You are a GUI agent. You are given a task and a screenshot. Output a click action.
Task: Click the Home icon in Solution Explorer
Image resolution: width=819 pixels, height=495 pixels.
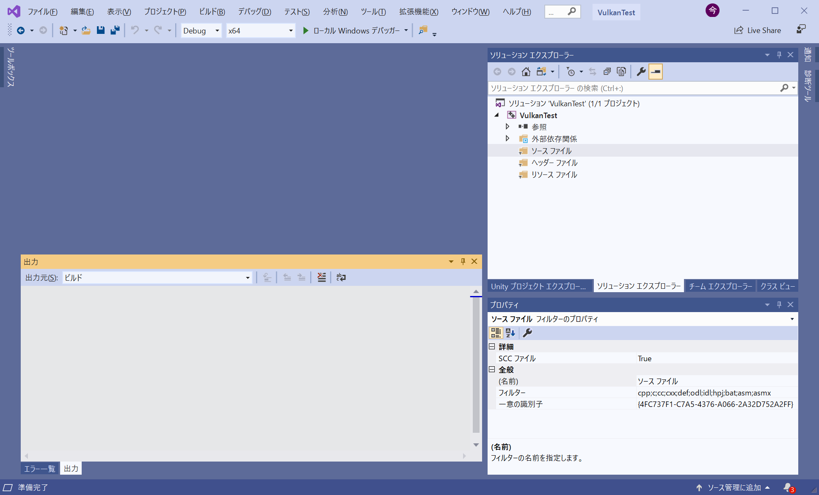click(x=526, y=72)
